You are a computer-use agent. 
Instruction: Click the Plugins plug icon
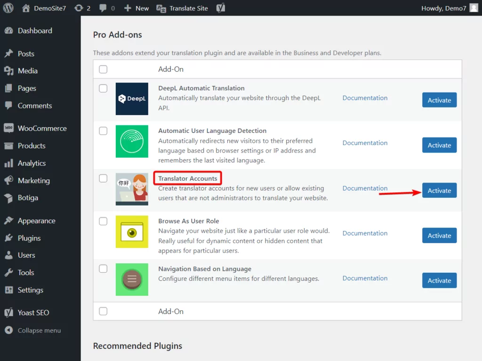9,238
